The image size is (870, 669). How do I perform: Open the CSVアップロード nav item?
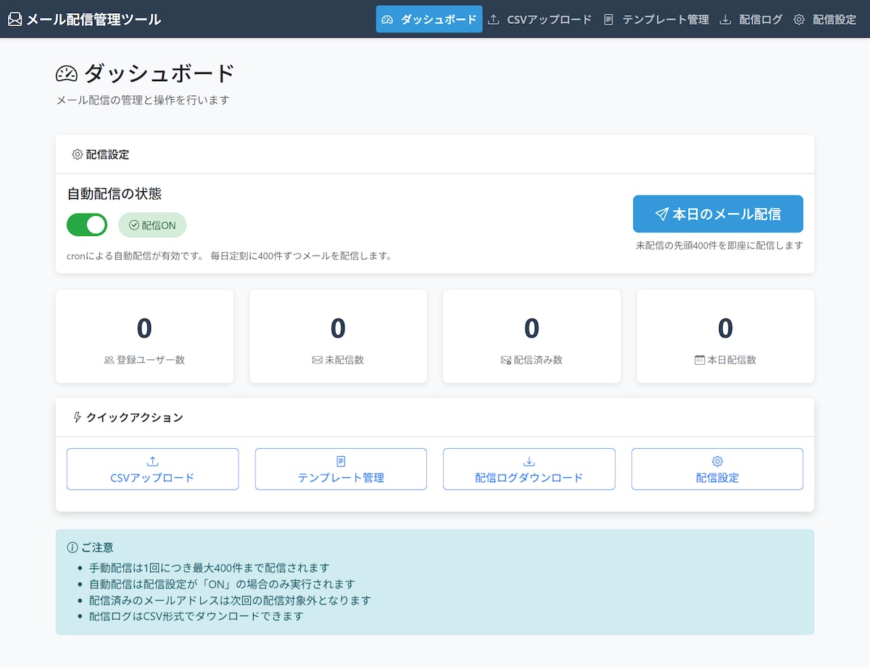click(x=540, y=20)
